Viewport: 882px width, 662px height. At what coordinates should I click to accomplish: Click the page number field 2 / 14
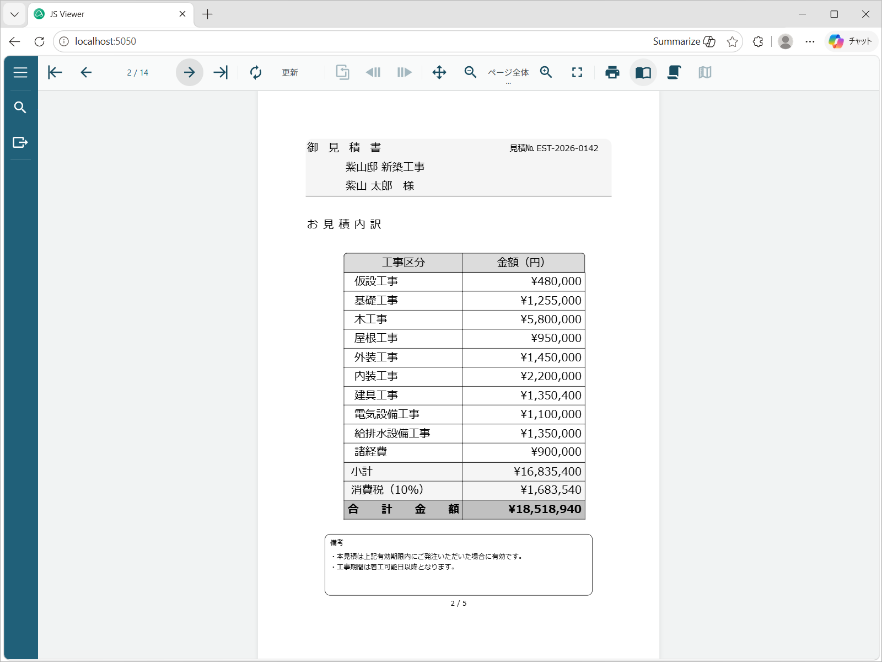[138, 73]
